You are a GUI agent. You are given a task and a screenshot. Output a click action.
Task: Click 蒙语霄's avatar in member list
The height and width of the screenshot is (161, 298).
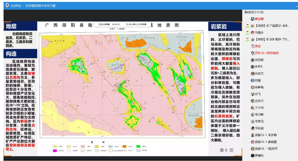252,19
